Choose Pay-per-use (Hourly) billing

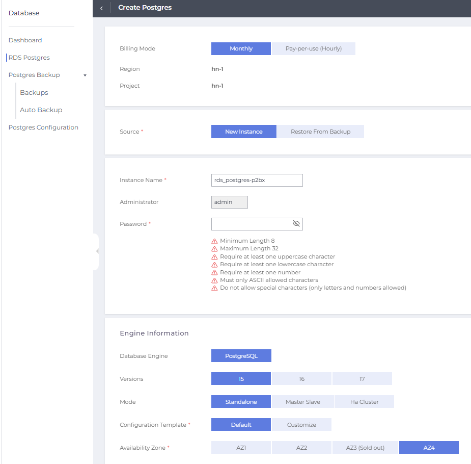[313, 48]
